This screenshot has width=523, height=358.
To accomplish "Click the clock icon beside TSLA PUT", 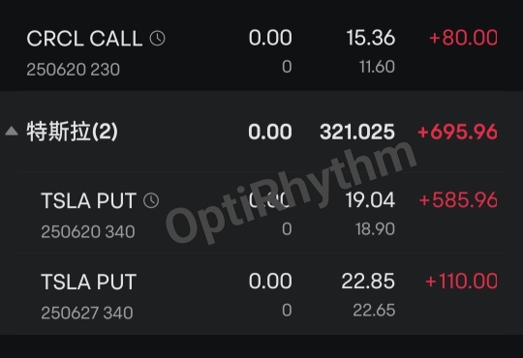I will coord(151,200).
